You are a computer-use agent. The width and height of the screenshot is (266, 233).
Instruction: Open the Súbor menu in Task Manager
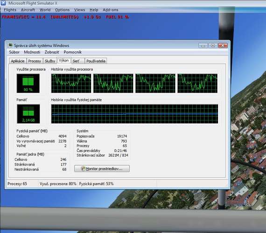click(14, 52)
